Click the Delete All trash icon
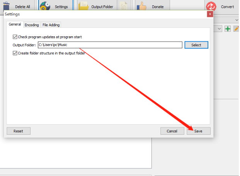The height and width of the screenshot is (176, 240). click(6, 6)
